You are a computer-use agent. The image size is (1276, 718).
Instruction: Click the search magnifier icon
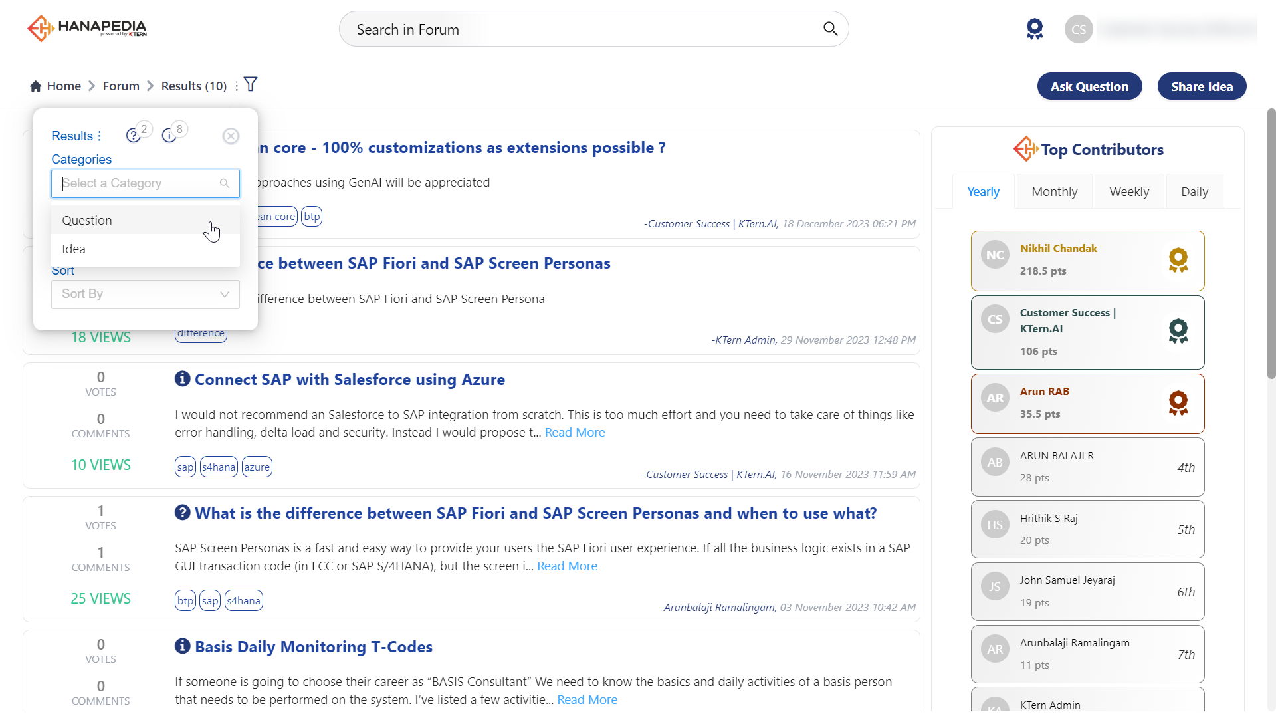(830, 29)
